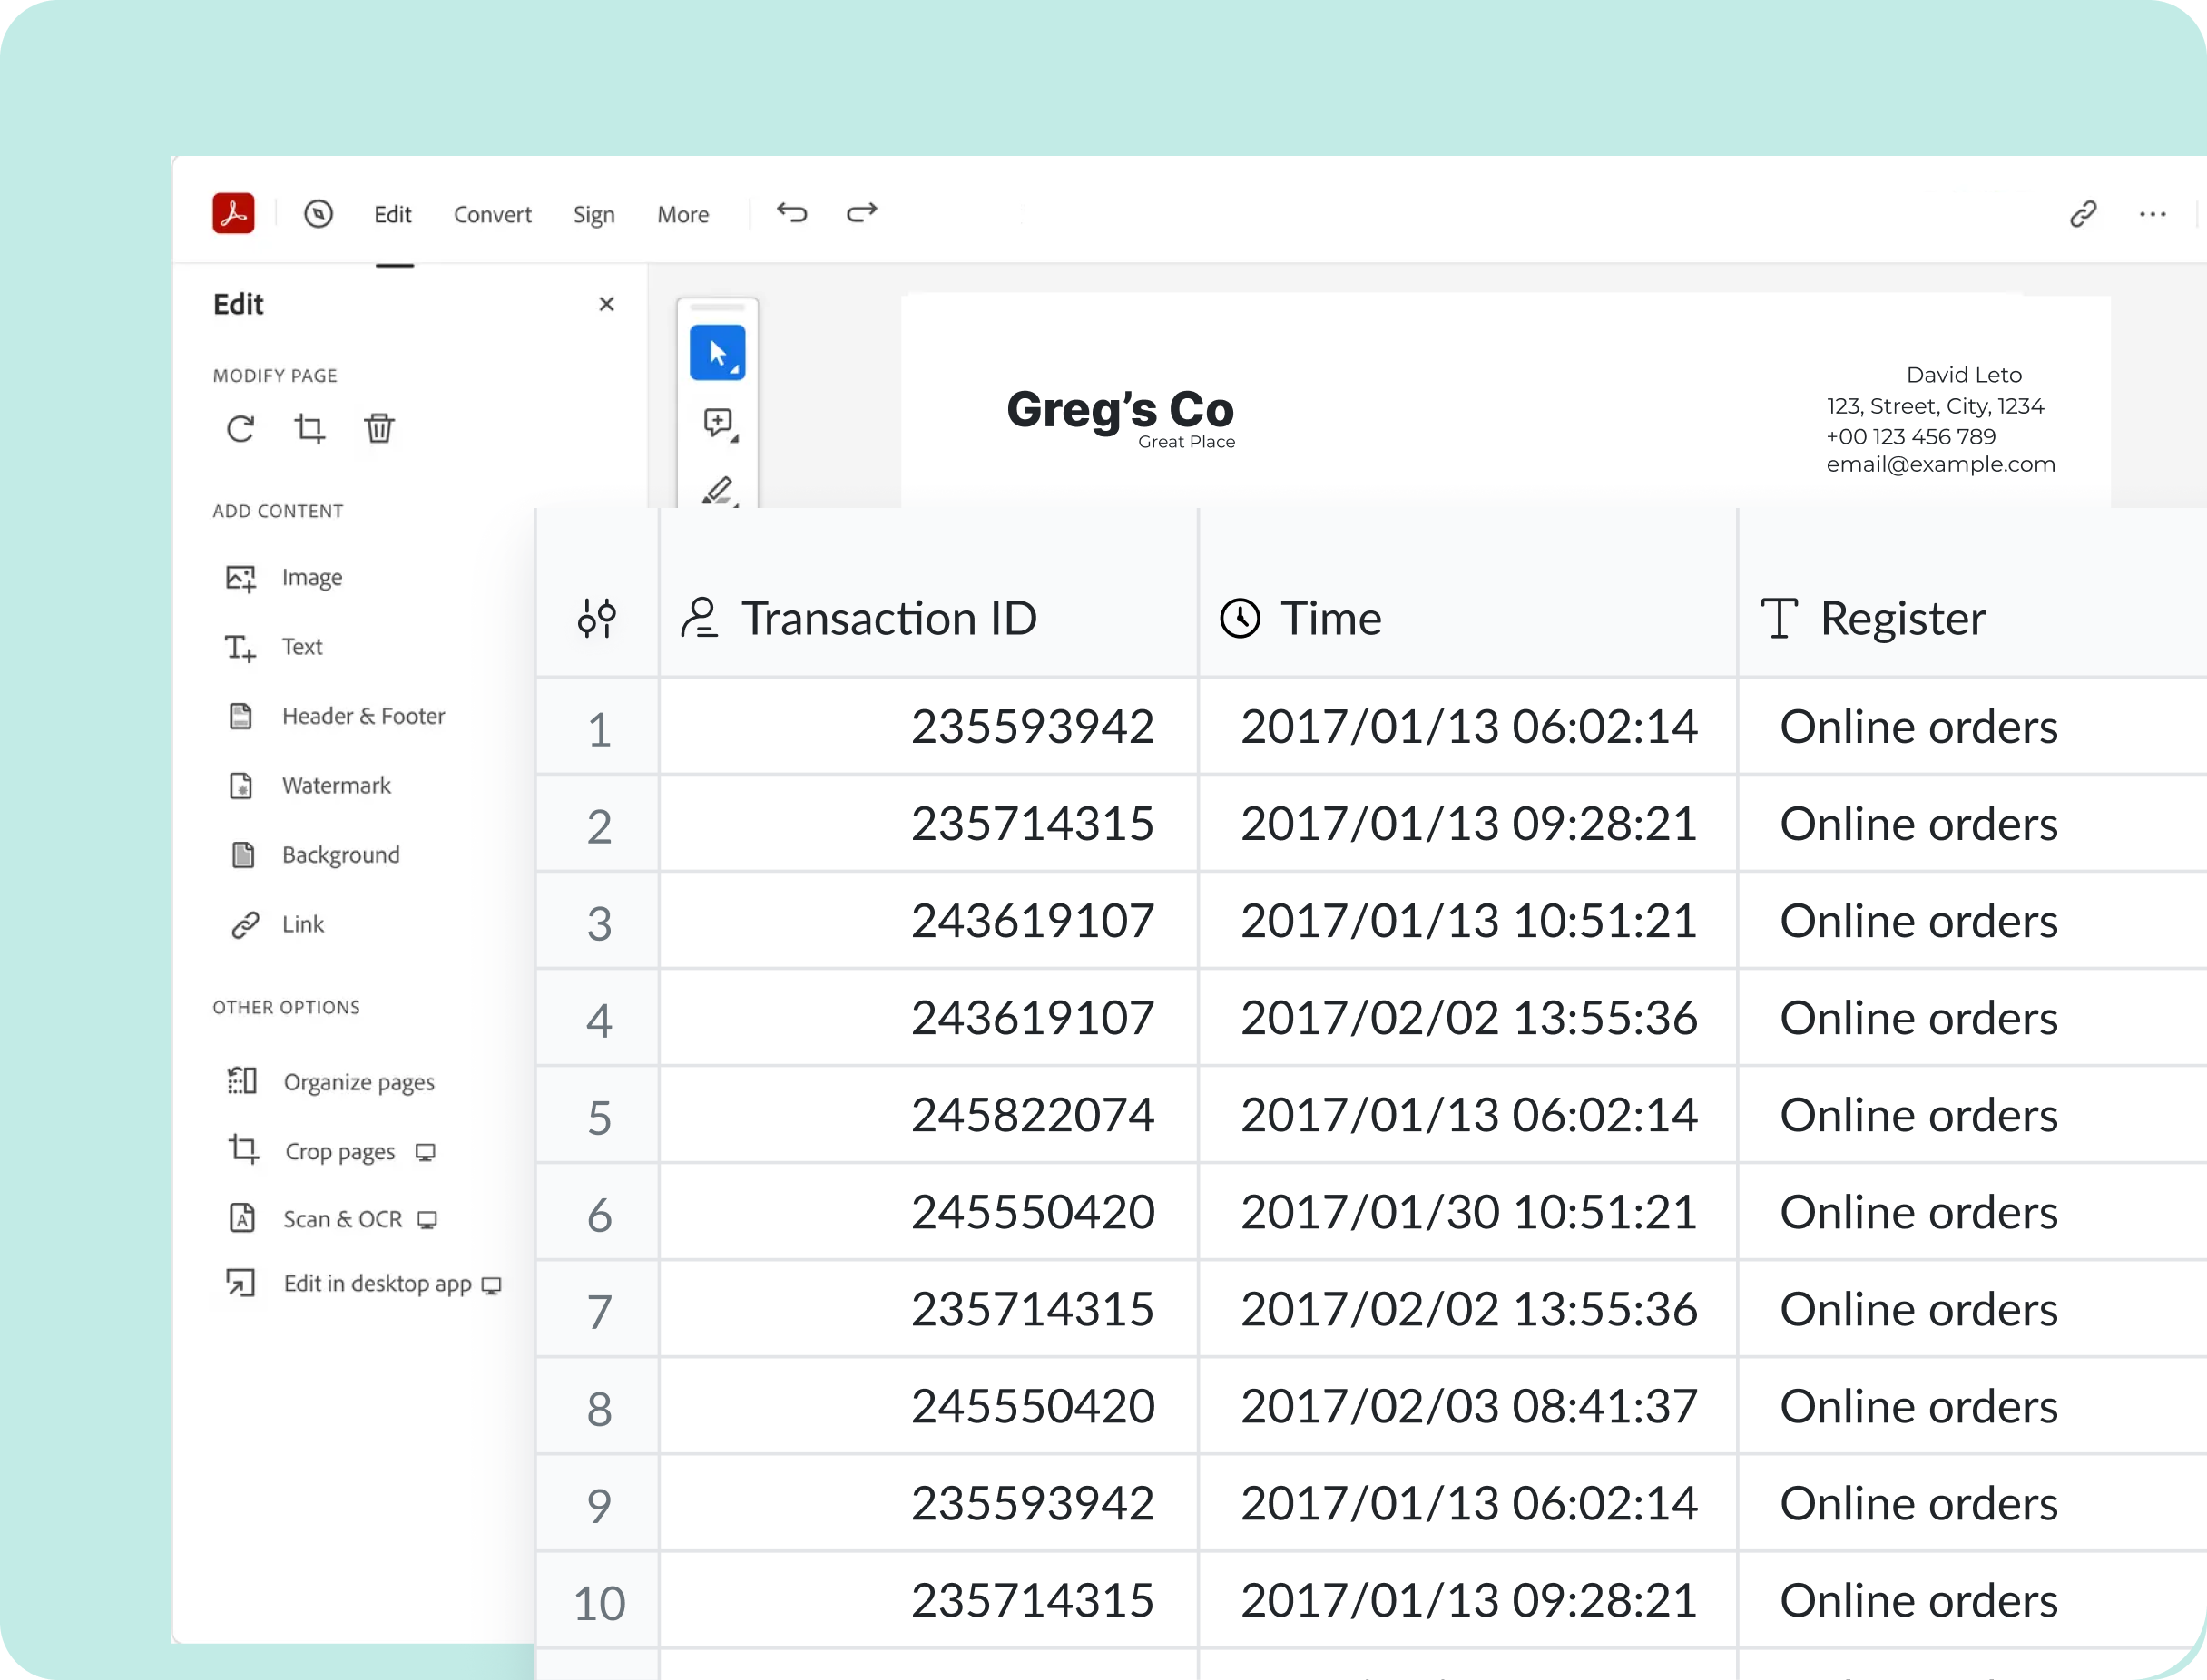Click the rotate page icon
The width and height of the screenshot is (2207, 1680).
(x=240, y=429)
